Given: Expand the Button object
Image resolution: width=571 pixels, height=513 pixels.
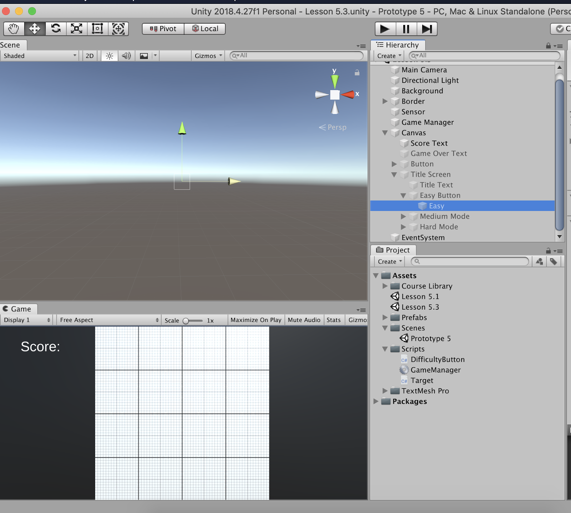Looking at the screenshot, I should 394,164.
